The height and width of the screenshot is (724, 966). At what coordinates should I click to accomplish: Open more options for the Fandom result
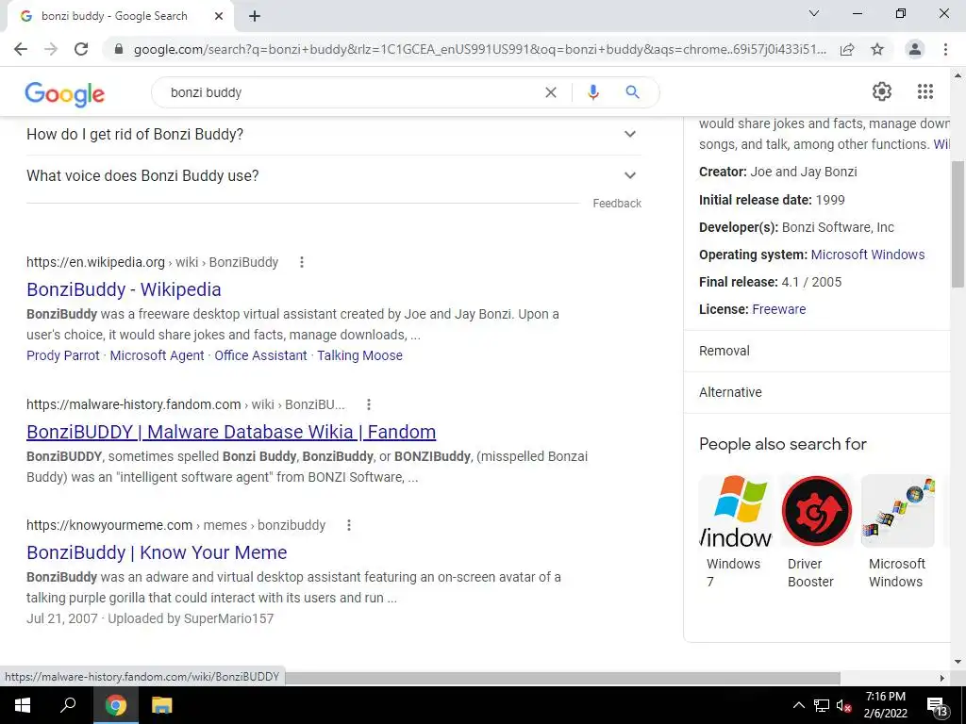pyautogui.click(x=369, y=404)
